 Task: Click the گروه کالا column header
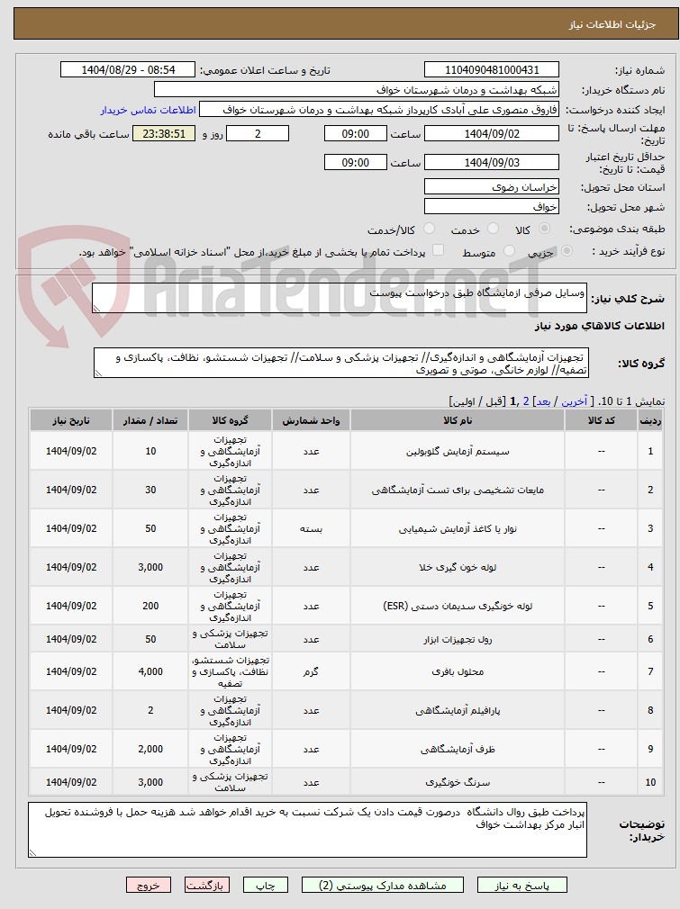click(230, 420)
